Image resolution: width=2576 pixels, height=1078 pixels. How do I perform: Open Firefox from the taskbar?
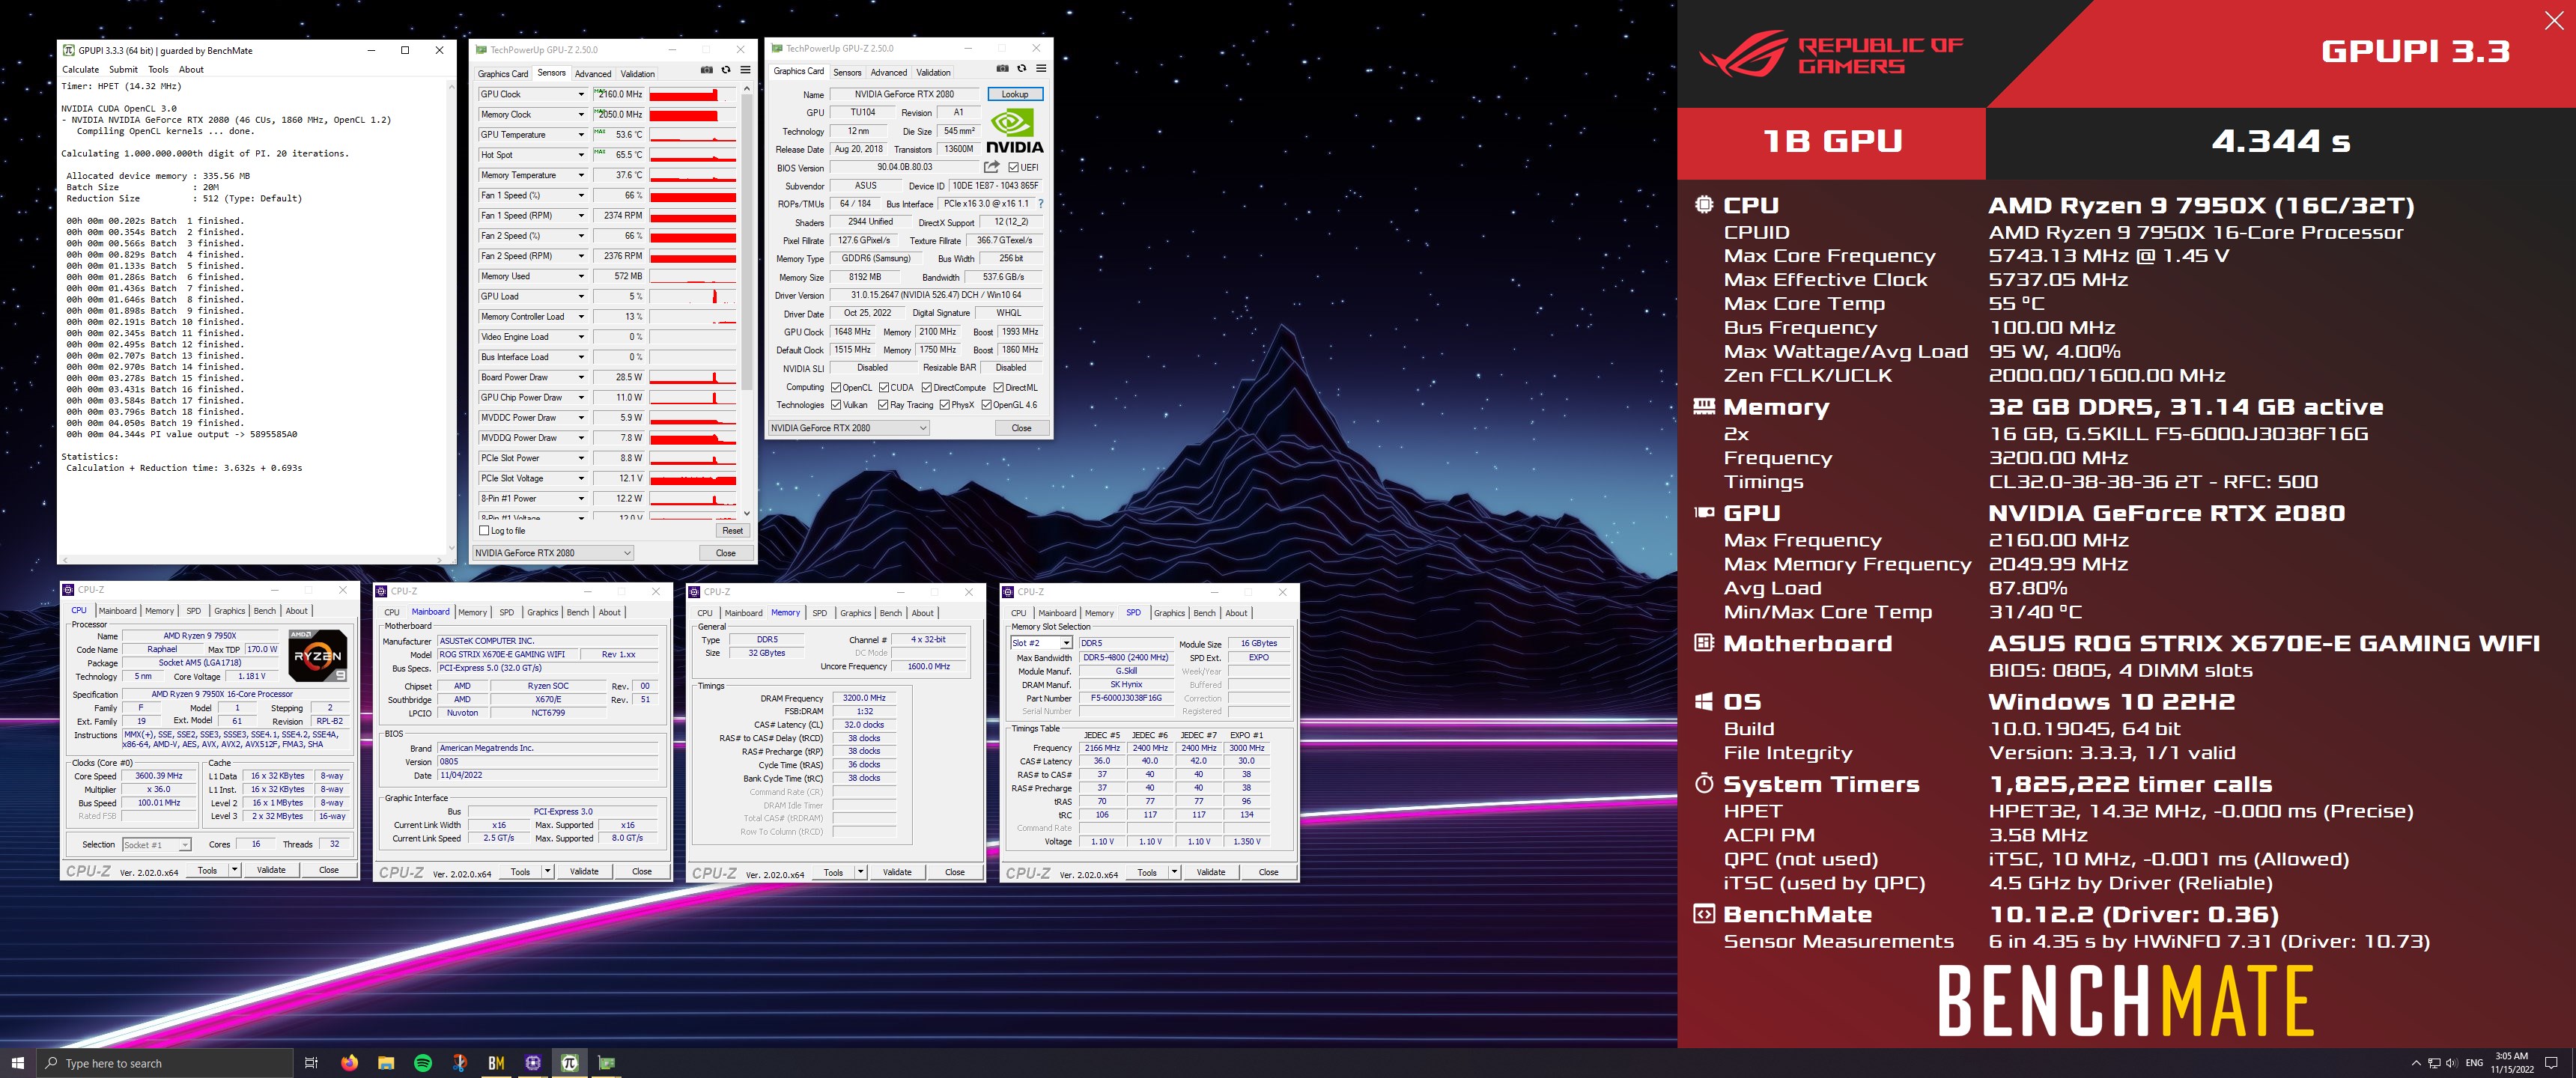coord(349,1063)
